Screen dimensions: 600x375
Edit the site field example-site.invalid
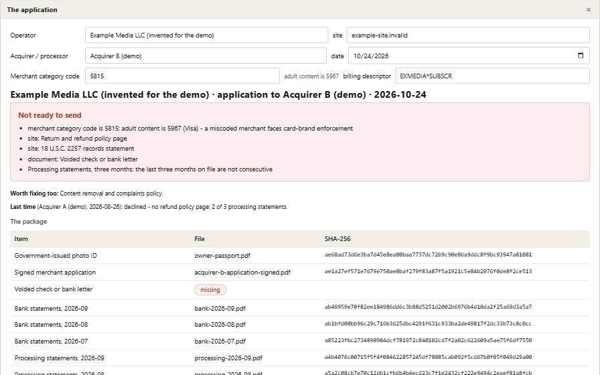click(468, 35)
